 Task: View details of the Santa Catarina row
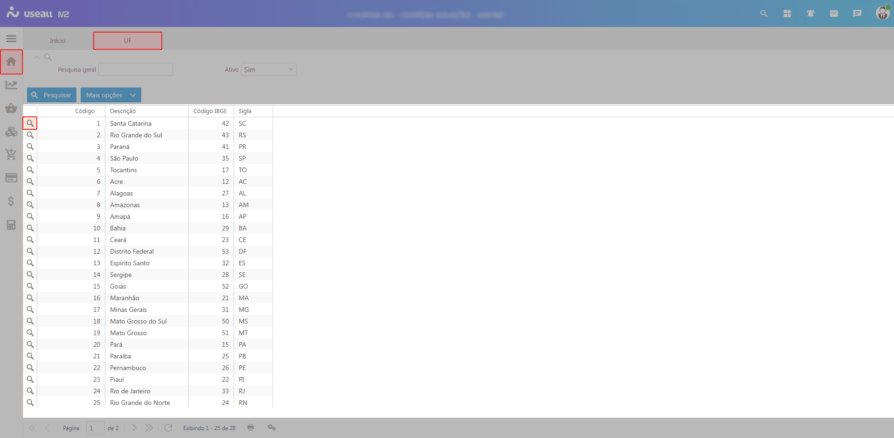coord(30,123)
